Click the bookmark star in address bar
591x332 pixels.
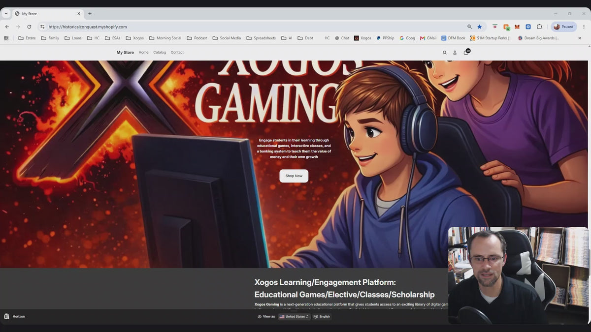pyautogui.click(x=480, y=27)
